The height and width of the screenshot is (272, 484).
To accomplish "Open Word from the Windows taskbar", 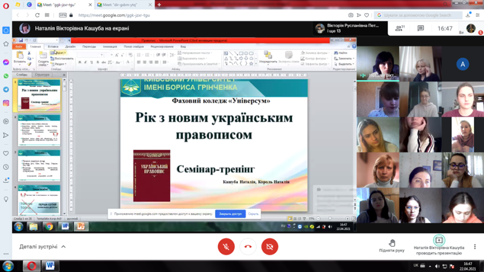I will coord(50,266).
